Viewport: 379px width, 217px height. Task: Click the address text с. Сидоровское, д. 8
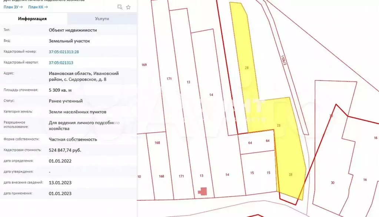coord(85,79)
